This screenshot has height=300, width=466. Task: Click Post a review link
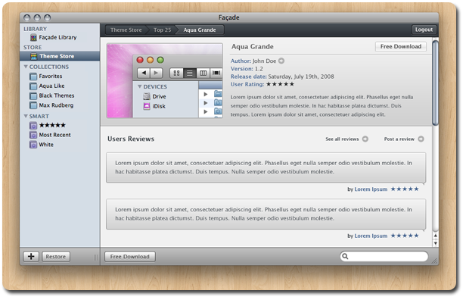[x=399, y=139]
